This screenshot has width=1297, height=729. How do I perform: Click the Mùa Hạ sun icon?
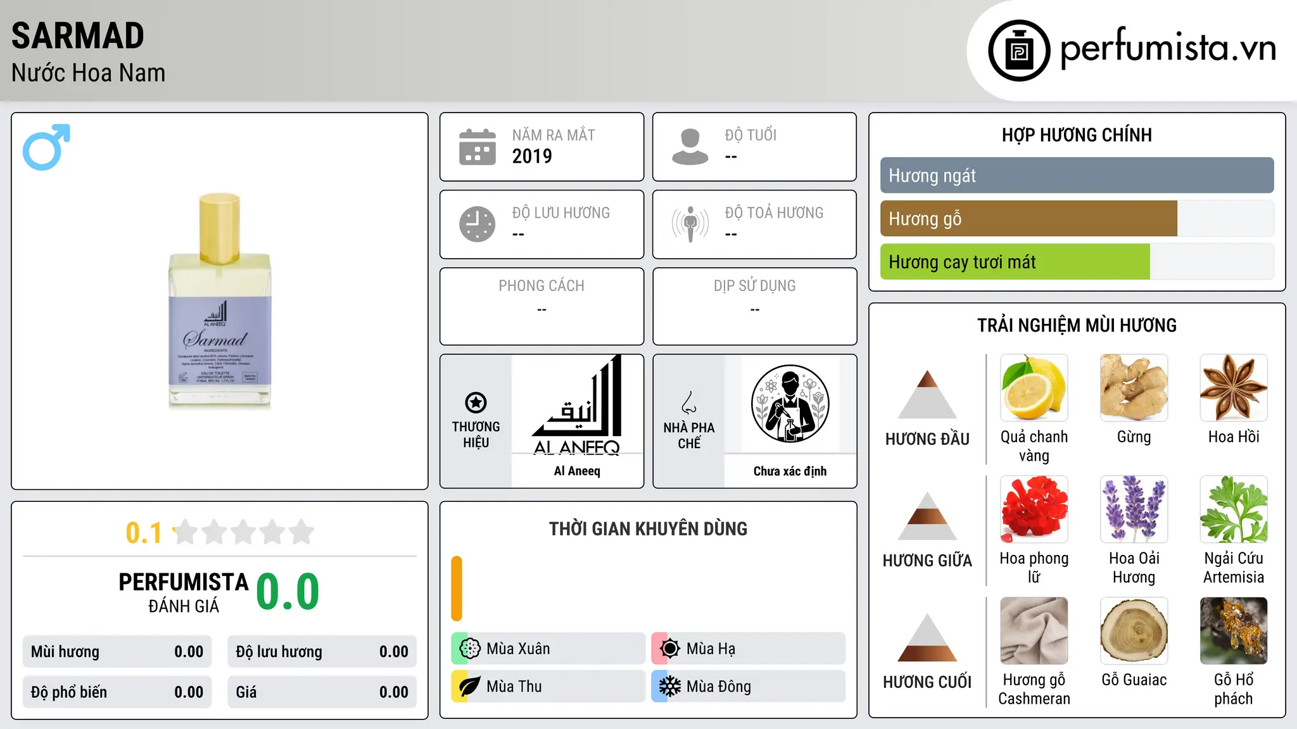coord(670,649)
